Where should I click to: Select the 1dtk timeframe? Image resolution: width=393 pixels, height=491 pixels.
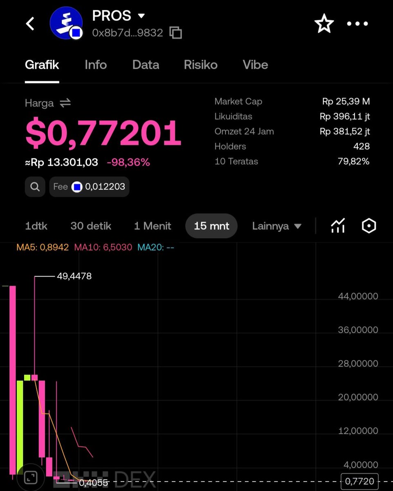(36, 226)
